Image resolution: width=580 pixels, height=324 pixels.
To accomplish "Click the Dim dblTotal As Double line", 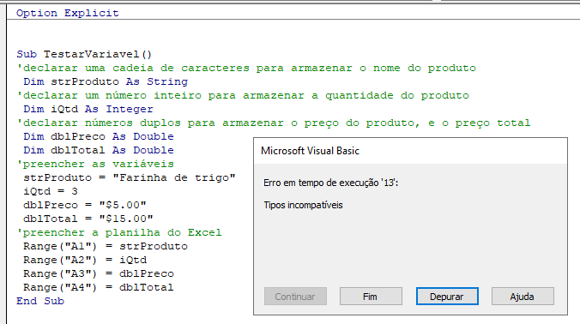I will tap(99, 150).
